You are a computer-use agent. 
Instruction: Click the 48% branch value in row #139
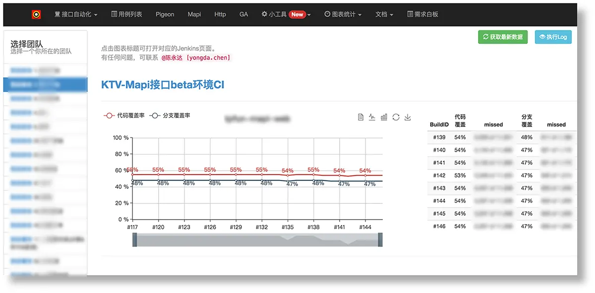click(527, 137)
